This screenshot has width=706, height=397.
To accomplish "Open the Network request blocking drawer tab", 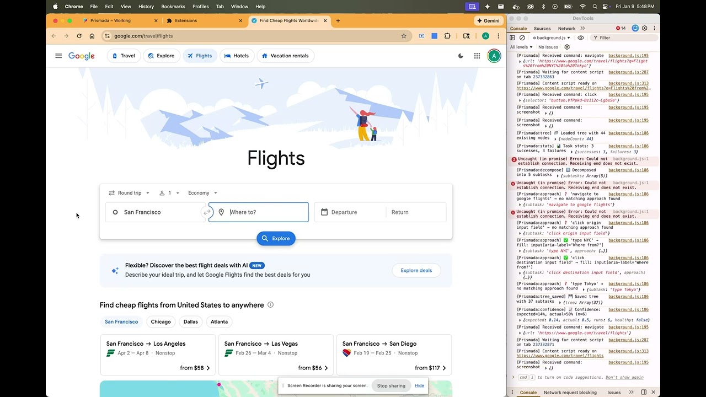I will pos(570,392).
